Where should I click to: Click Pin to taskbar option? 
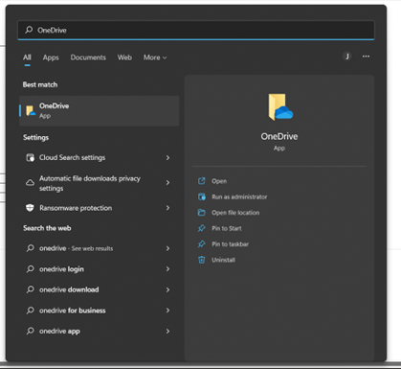(x=230, y=244)
